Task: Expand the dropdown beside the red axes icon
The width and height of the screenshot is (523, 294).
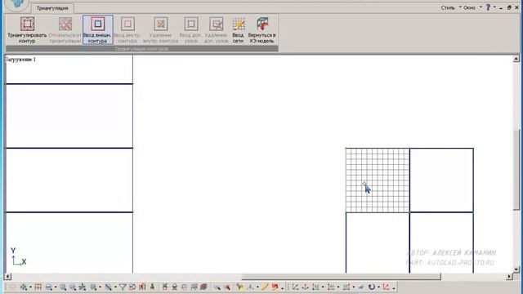Action: coord(394,288)
